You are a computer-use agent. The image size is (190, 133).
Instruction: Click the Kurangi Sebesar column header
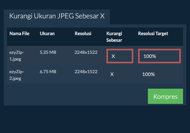(115, 37)
